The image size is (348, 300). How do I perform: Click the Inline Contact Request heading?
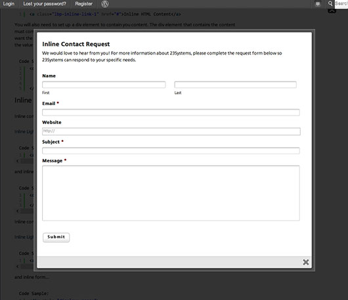click(x=76, y=44)
